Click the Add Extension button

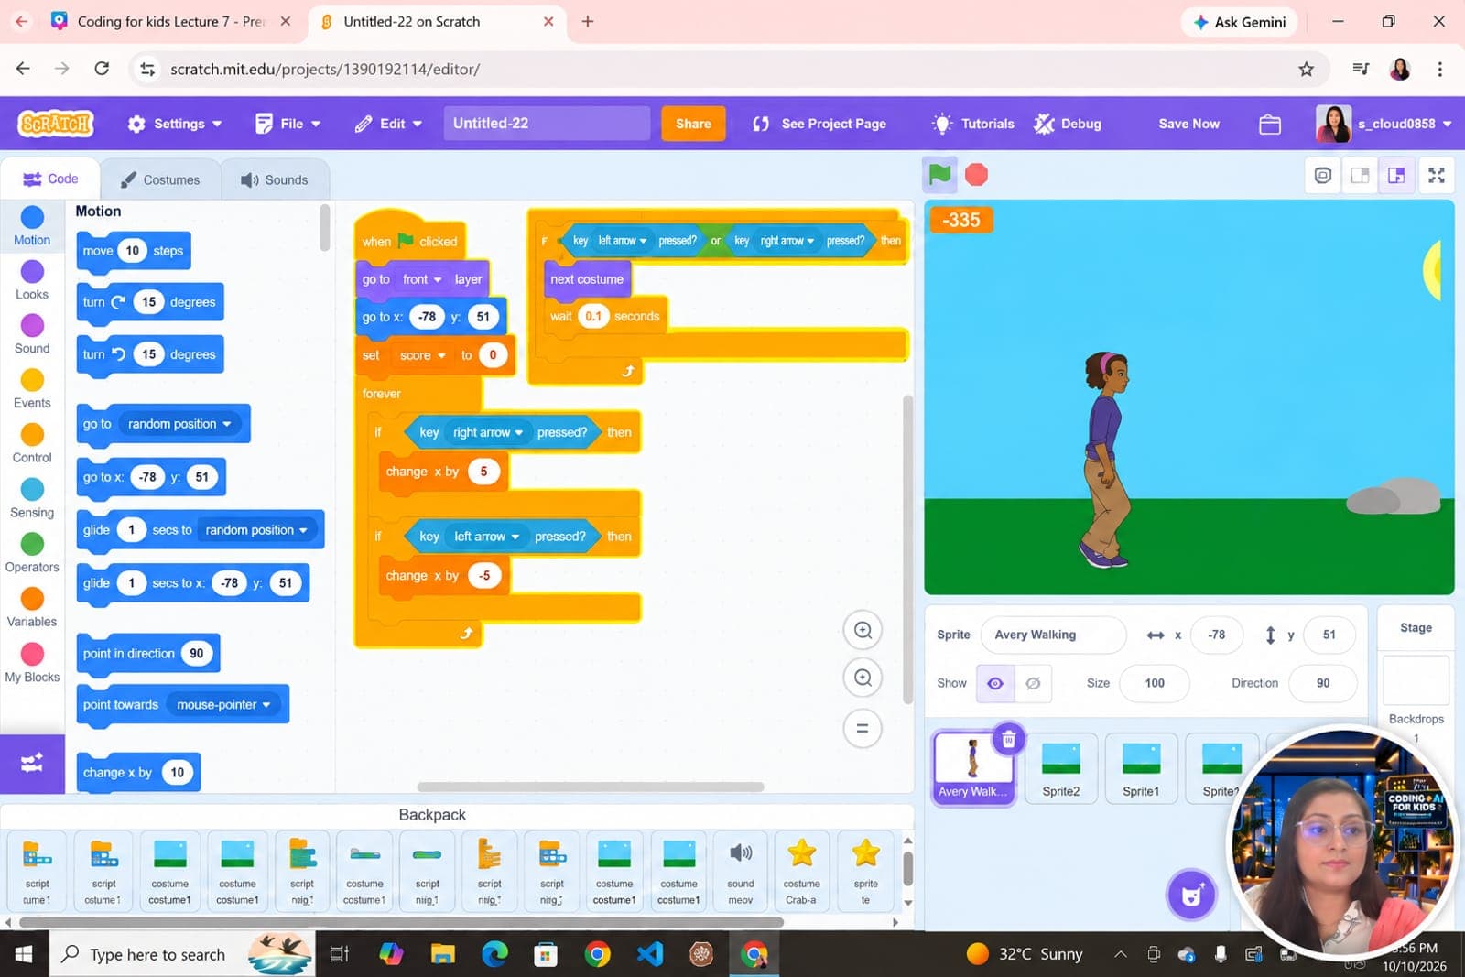pyautogui.click(x=32, y=763)
